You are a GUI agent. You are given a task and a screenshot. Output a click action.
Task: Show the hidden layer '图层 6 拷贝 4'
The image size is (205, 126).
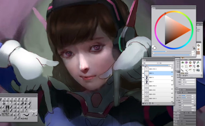coord(143,69)
